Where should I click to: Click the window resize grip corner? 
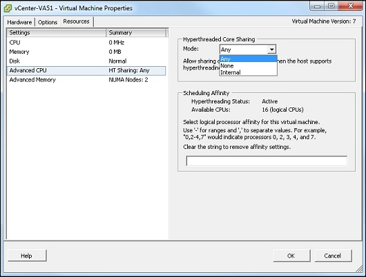click(x=360, y=269)
